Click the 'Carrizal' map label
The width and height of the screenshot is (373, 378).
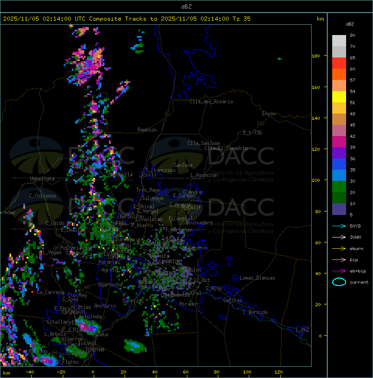(133, 301)
